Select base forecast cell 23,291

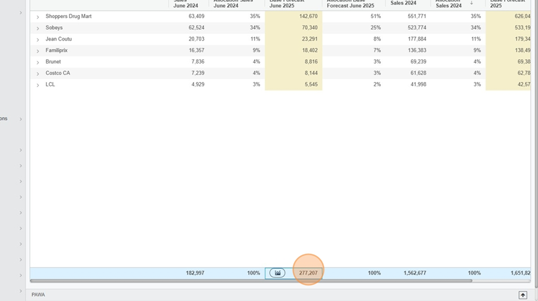click(294, 39)
